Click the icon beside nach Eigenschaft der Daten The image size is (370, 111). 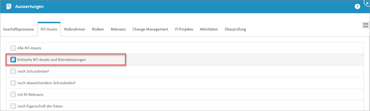click(x=13, y=106)
